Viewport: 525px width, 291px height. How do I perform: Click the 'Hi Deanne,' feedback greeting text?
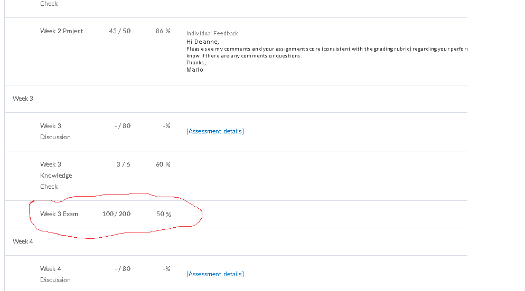pyautogui.click(x=203, y=42)
